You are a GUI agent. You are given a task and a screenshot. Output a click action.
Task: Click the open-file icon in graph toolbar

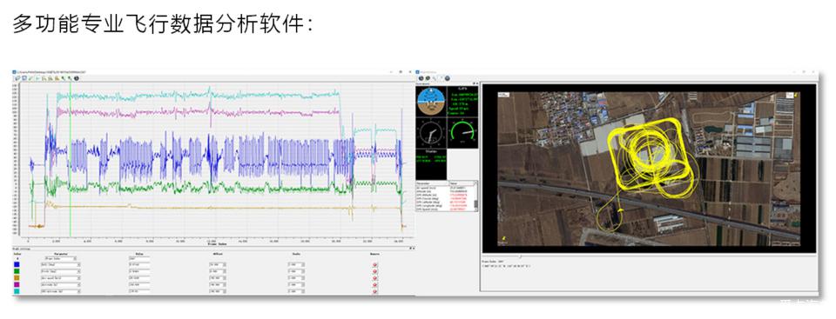tap(17, 78)
